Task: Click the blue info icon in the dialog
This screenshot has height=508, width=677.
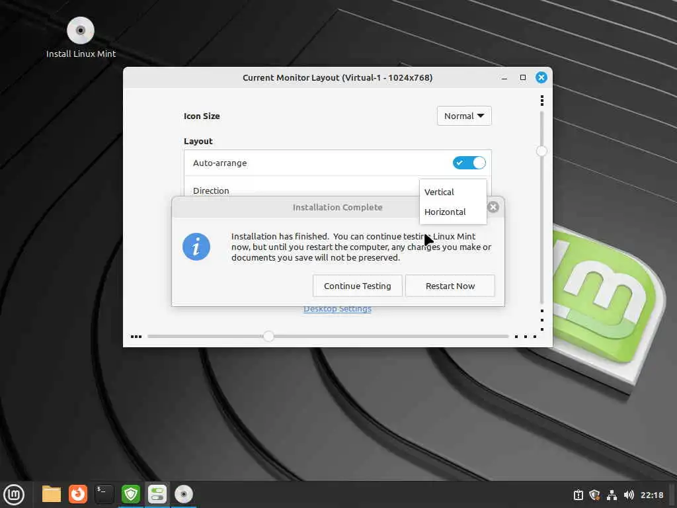Action: (196, 247)
